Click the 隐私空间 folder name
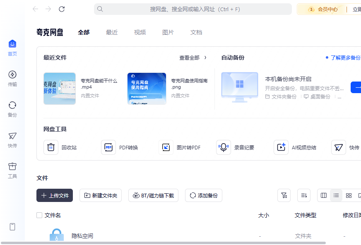Screen dimensions: 361x245 tap(82, 236)
